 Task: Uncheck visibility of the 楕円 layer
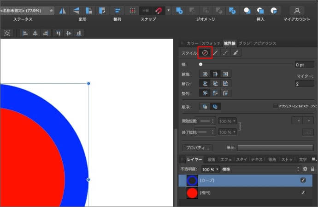[x=303, y=193]
